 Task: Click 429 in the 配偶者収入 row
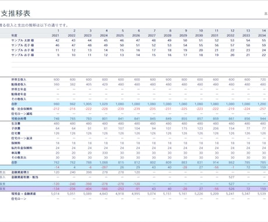pyautogui.click(x=105, y=84)
